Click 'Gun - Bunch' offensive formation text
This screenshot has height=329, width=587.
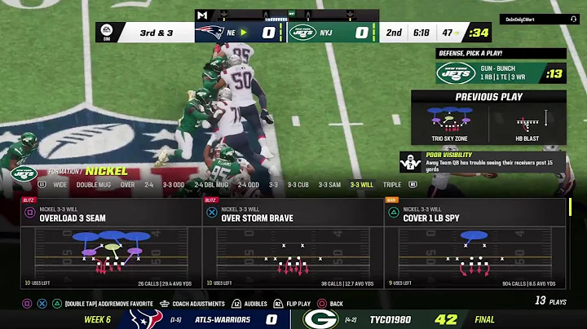coord(498,68)
